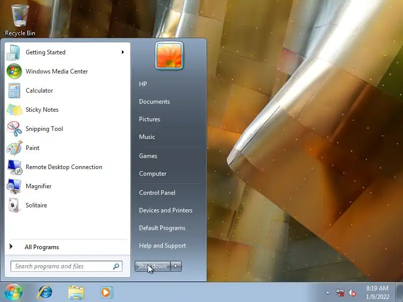Click the Windows Media Center icon
The height and width of the screenshot is (302, 403).
[x=14, y=71]
